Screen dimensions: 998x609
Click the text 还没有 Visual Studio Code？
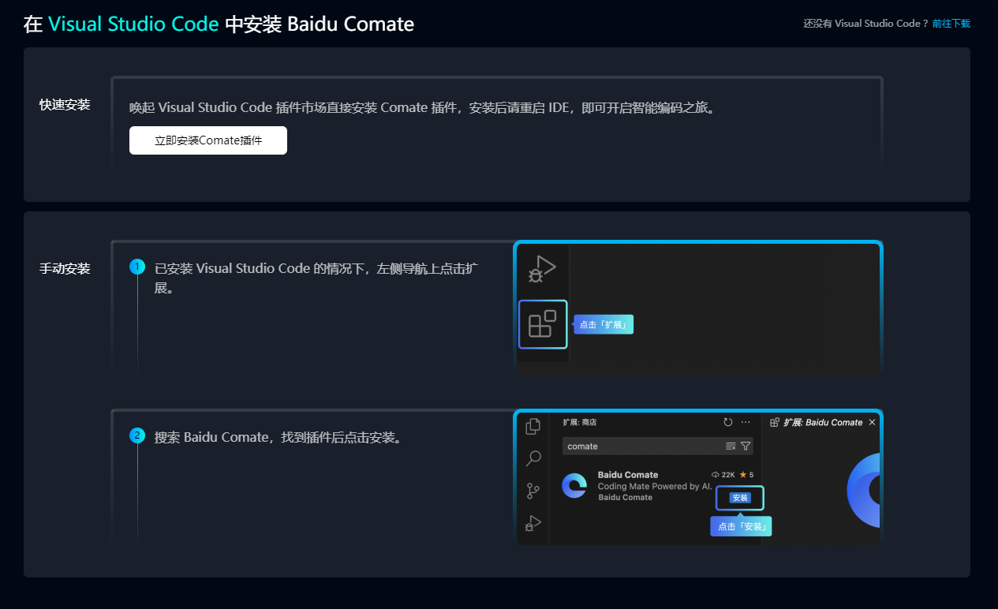[866, 24]
